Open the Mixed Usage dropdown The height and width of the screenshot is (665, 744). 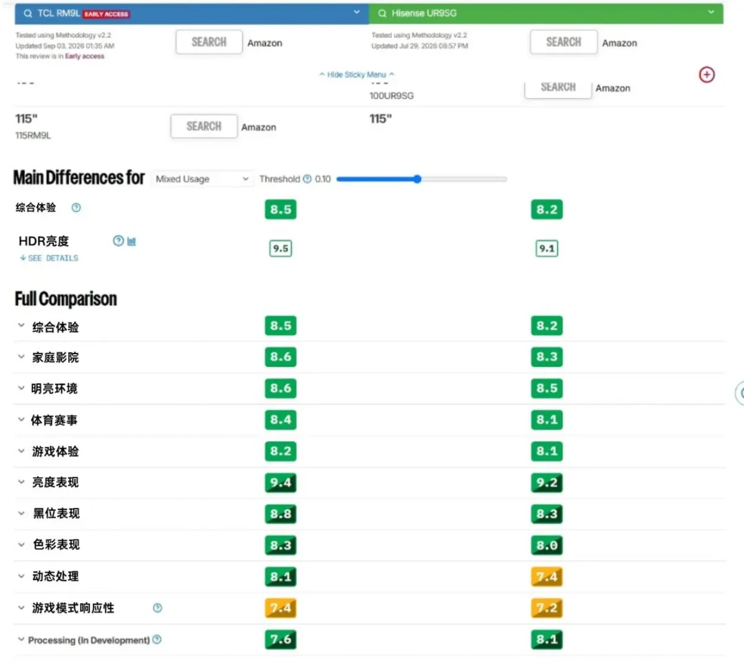pos(202,179)
